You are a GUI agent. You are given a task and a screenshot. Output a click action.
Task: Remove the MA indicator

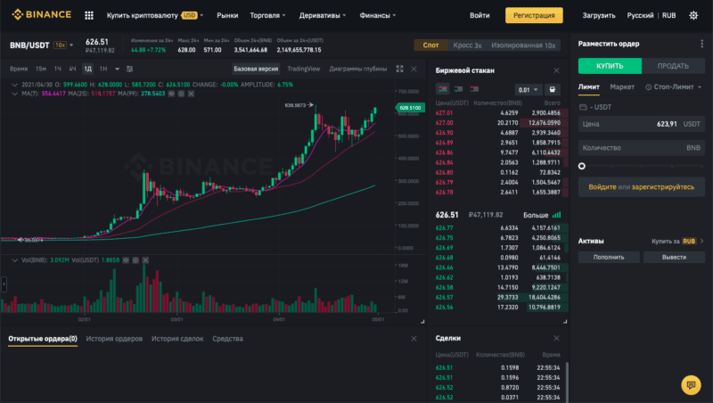click(191, 94)
